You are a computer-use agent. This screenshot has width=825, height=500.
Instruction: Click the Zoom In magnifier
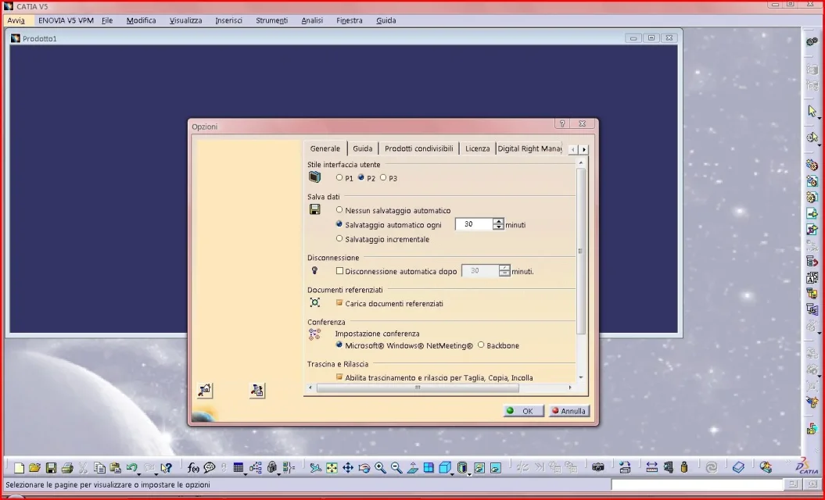pyautogui.click(x=380, y=468)
